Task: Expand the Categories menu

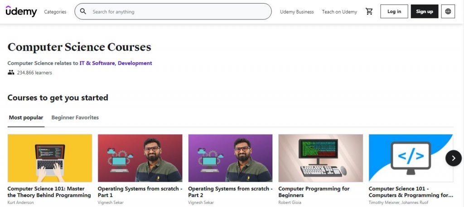Action: coord(55,12)
